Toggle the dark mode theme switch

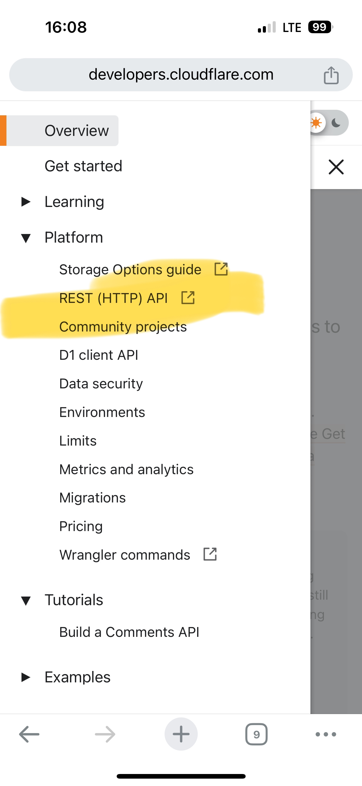[329, 123]
